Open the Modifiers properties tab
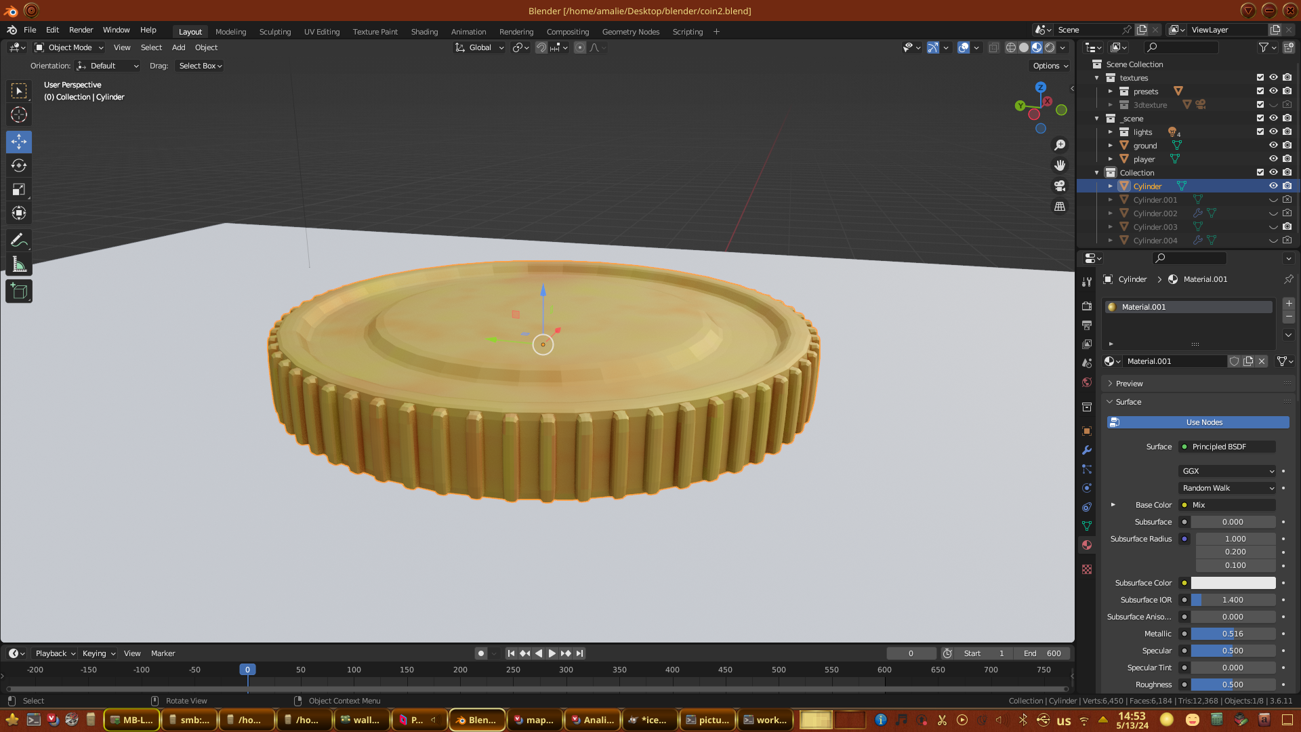The height and width of the screenshot is (732, 1301). 1087,450
